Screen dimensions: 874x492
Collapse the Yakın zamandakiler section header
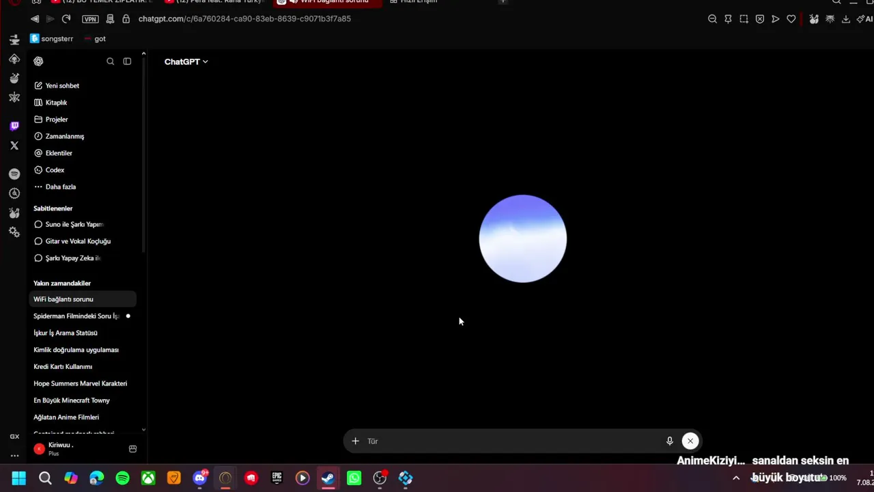tap(62, 283)
